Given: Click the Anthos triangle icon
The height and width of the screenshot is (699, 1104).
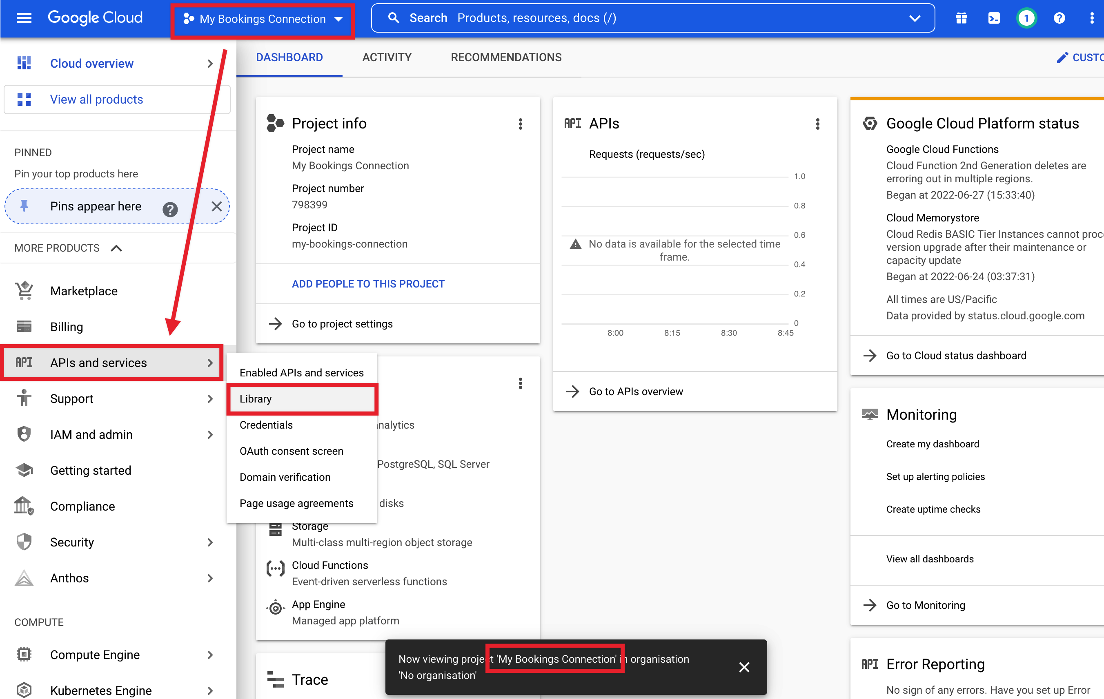Looking at the screenshot, I should point(24,578).
